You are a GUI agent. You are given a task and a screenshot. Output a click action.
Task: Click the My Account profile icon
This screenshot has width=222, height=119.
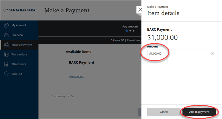click(6, 25)
